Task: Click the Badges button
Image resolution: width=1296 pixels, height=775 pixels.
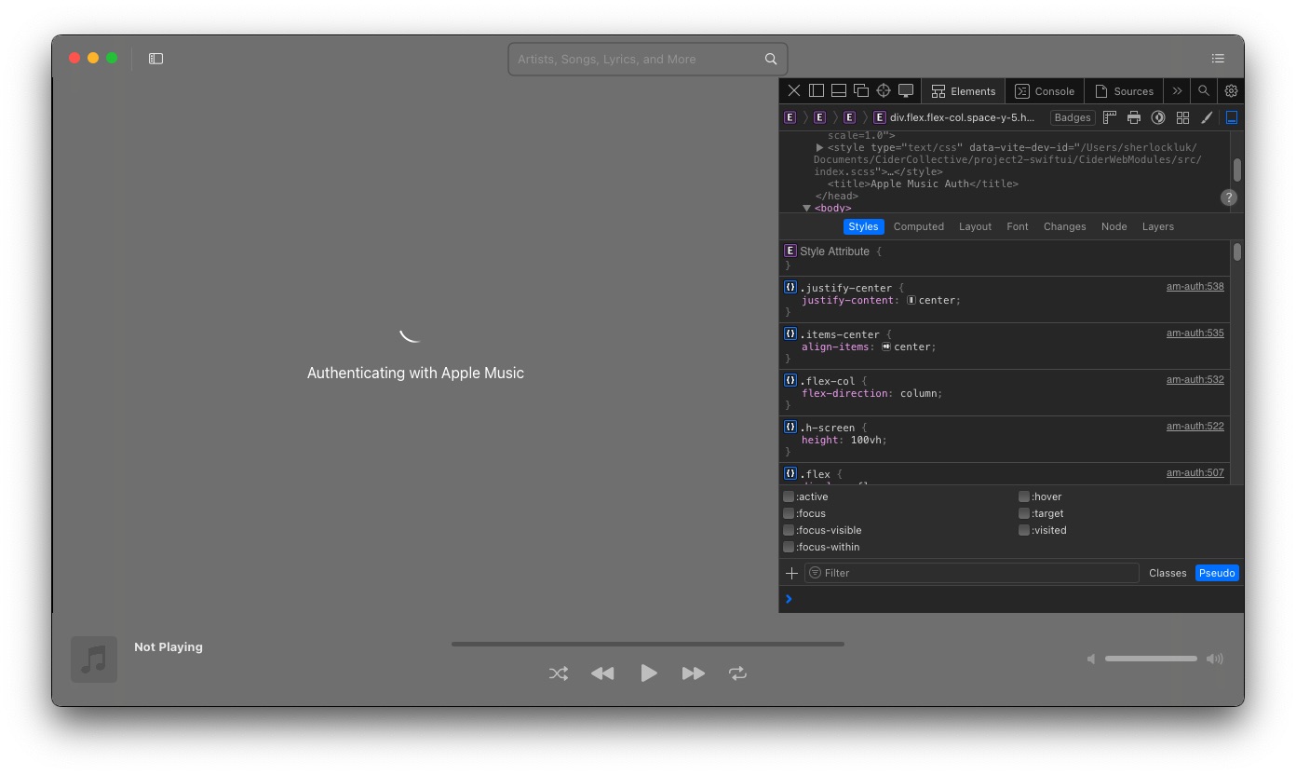Action: click(1073, 117)
